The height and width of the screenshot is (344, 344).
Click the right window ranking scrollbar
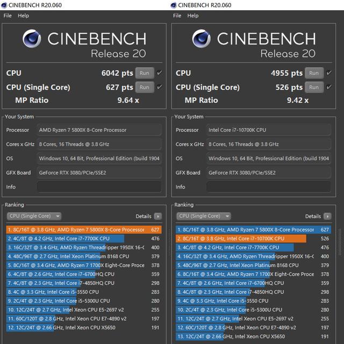(x=340, y=242)
